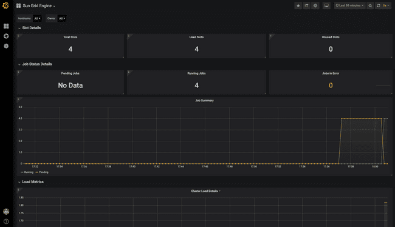
Task: Show info corner icon on Pending Jobs panel
Action: (x=18, y=72)
